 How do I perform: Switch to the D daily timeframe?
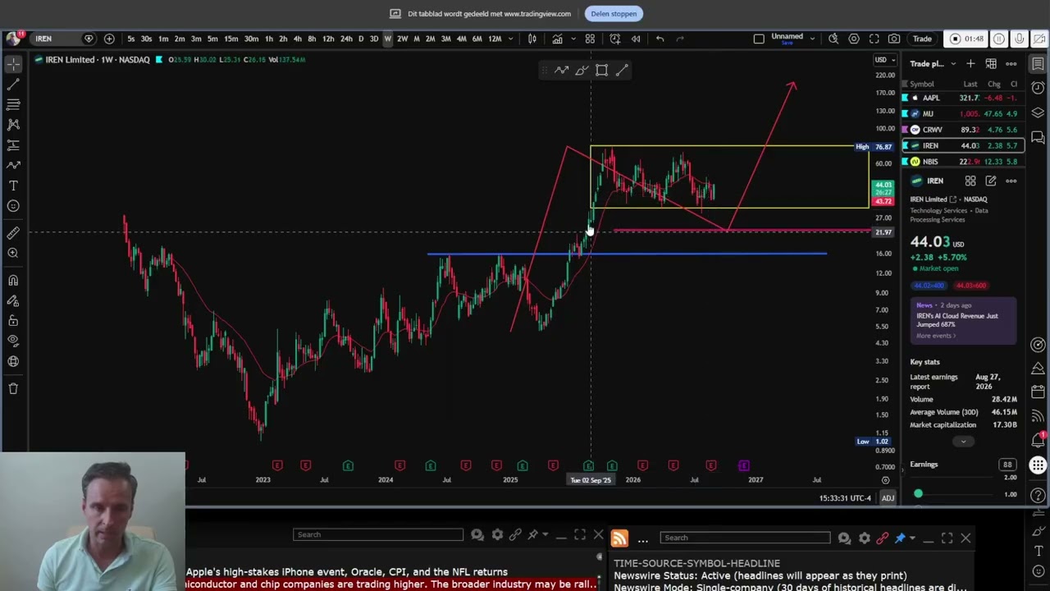pos(360,39)
